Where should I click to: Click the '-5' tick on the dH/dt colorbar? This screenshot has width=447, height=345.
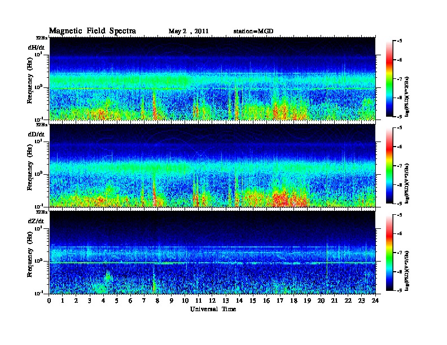(x=399, y=41)
